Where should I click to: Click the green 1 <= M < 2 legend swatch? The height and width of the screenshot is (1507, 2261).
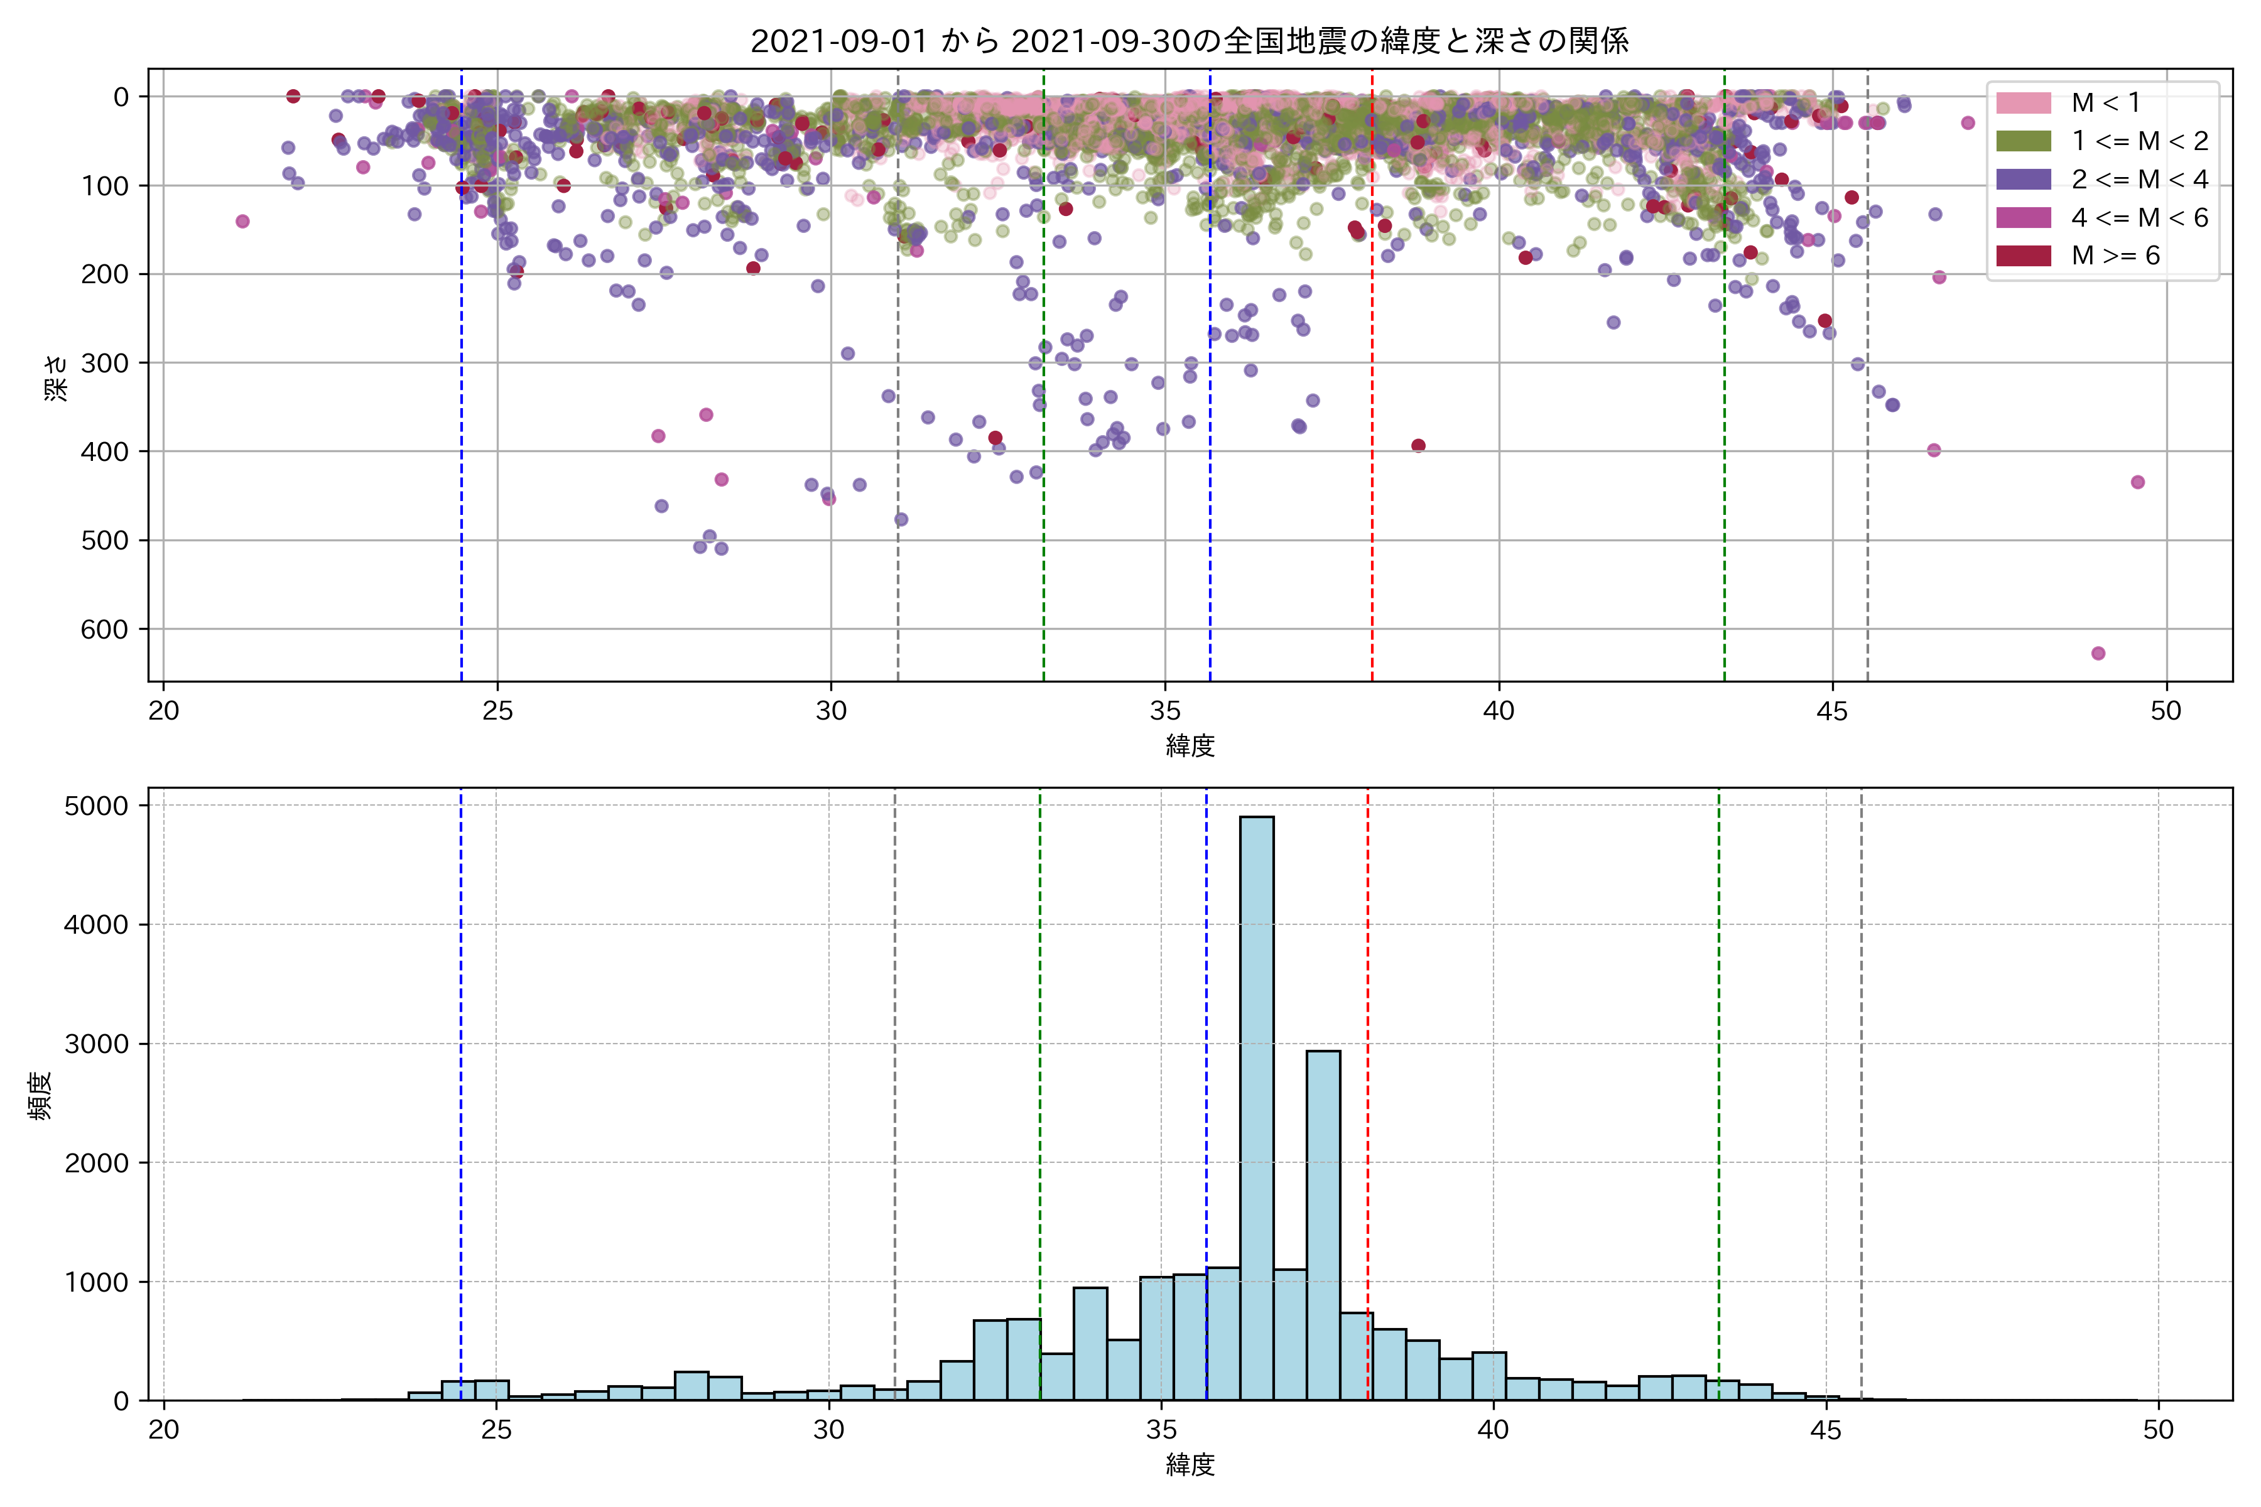coord(2024,141)
